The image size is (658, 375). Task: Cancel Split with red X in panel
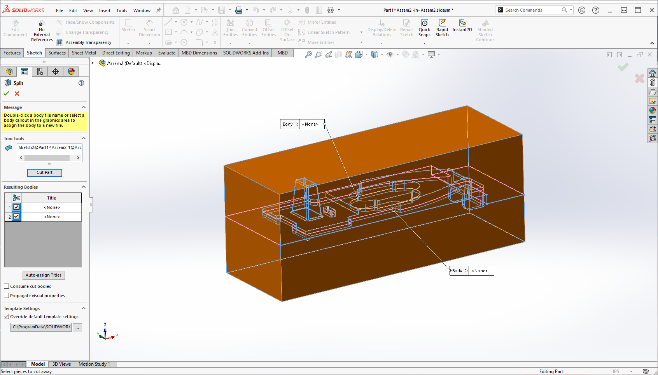pos(17,93)
